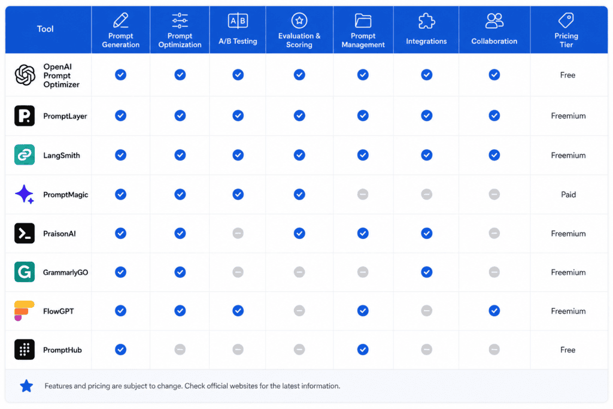Click PromptLayer's A/B Testing checkmark
The image size is (613, 409).
pyautogui.click(x=238, y=116)
